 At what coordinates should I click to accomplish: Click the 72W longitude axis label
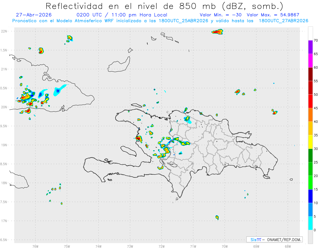(x=161, y=246)
